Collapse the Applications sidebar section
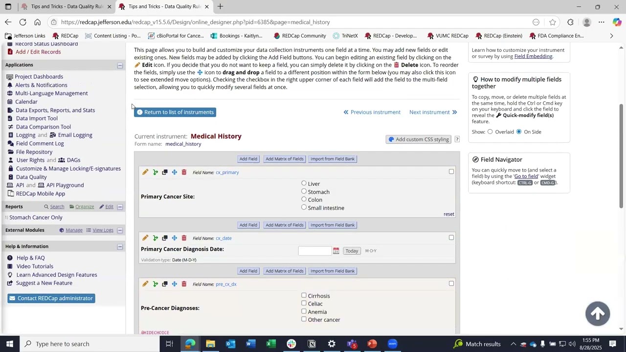The height and width of the screenshot is (352, 626). tap(120, 65)
